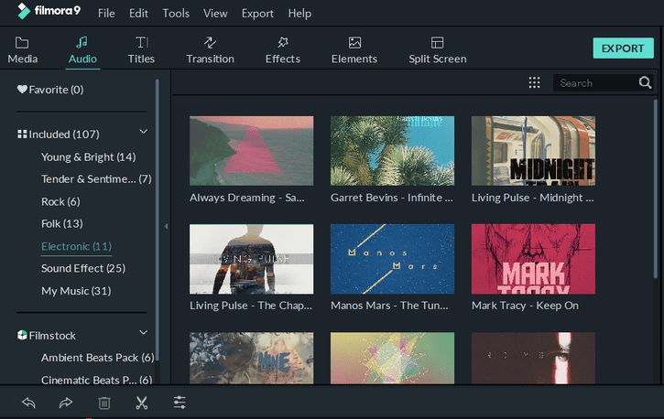Click the Delete trash icon
This screenshot has width=664, height=419.
[x=104, y=403]
